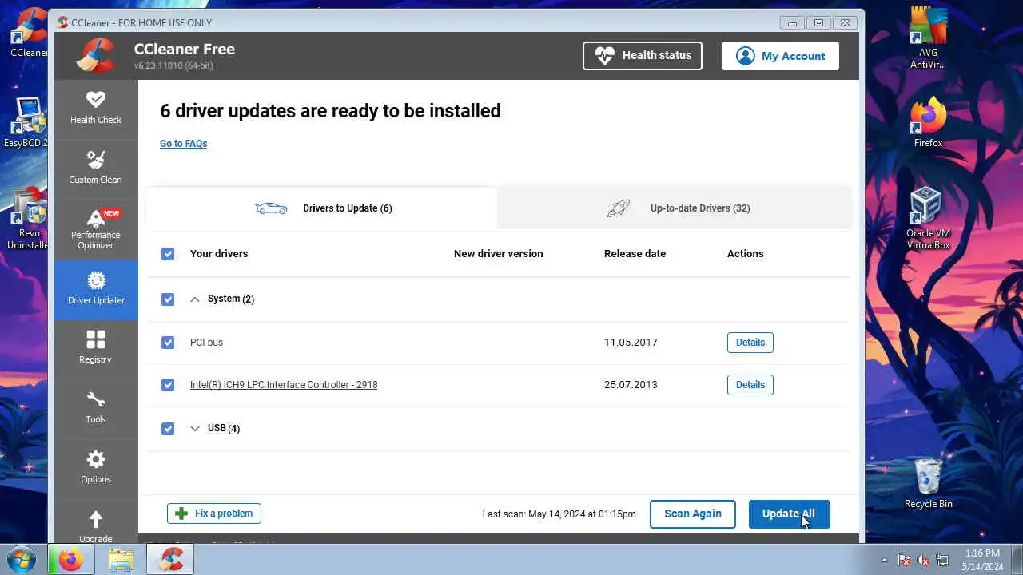The image size is (1023, 575).
Task: Toggle System group checkbox
Action: [168, 299]
